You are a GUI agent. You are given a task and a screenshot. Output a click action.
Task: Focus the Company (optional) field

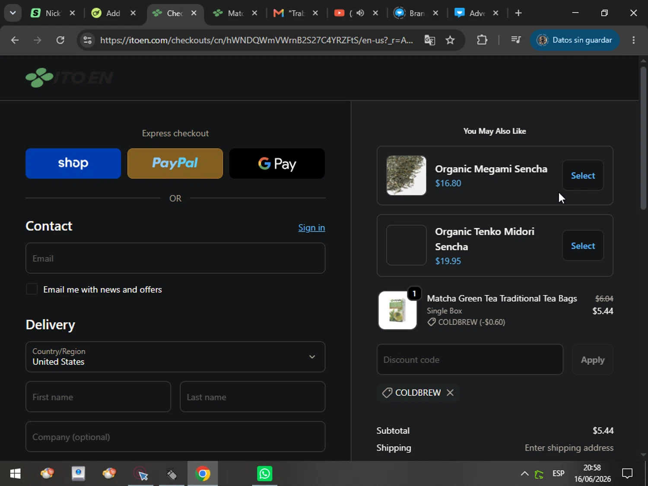pyautogui.click(x=175, y=436)
